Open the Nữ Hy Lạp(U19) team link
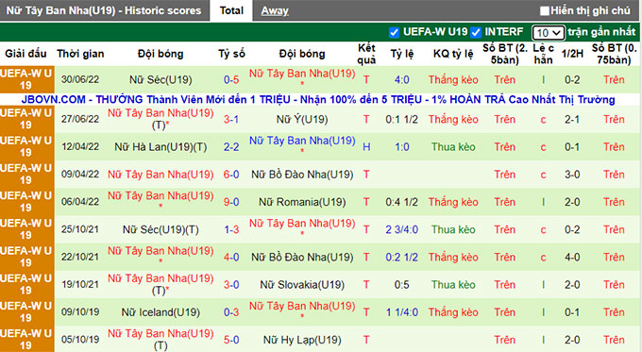 302,340
